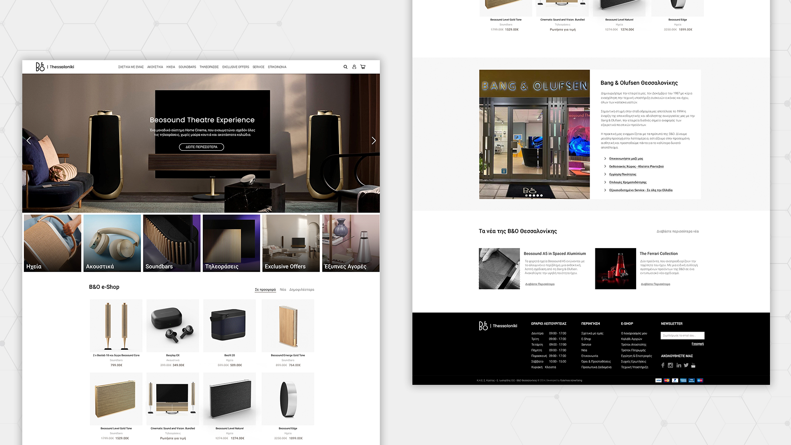Image resolution: width=791 pixels, height=445 pixels.
Task: Open Διαβάστε Περισσότερα under Beosound A5
Action: (540, 284)
